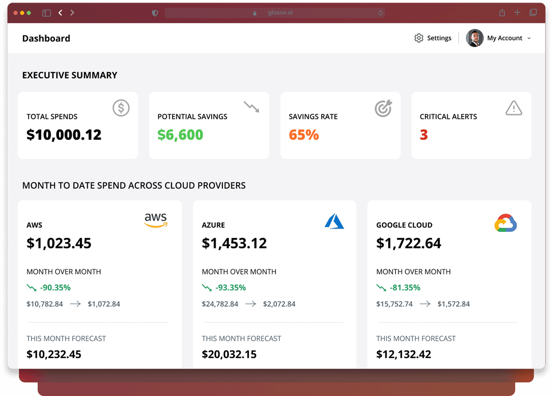Viewport: 553px width, 396px height.
Task: Click the target icon on Savings Rate card
Action: point(383,108)
